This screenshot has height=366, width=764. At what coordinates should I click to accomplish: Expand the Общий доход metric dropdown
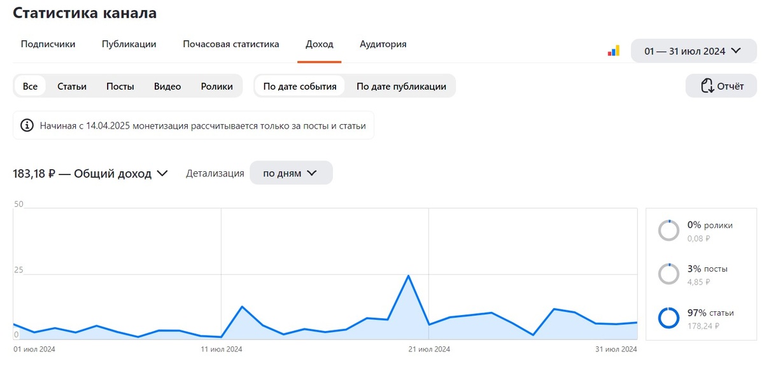[90, 173]
